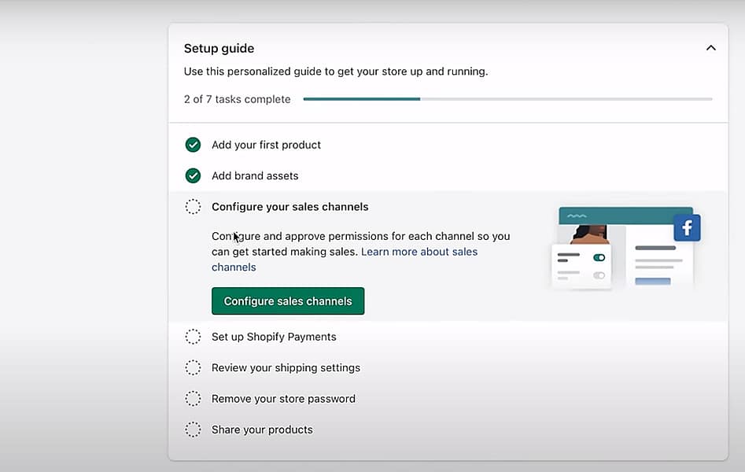Open the Learn more about sales channels link
The height and width of the screenshot is (472, 745).
418,251
